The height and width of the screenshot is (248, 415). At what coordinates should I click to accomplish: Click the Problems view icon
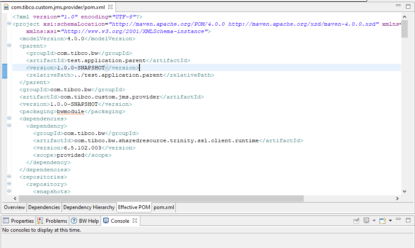tap(40, 221)
